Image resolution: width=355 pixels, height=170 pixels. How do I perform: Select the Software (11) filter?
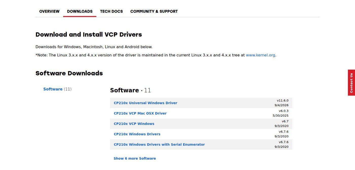tap(57, 89)
